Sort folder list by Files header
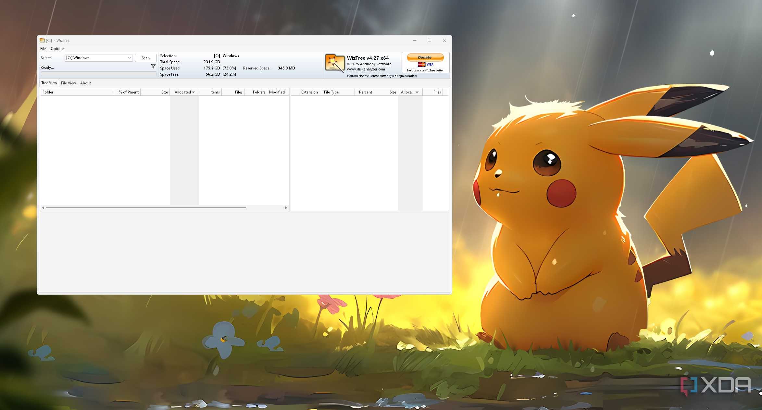The width and height of the screenshot is (762, 410). 233,92
